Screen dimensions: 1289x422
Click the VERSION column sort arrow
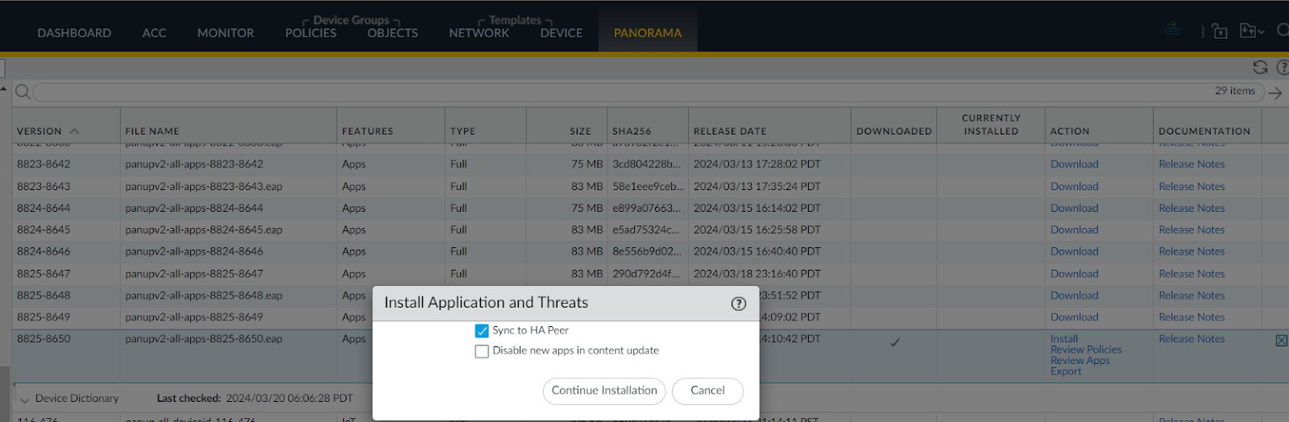74,131
